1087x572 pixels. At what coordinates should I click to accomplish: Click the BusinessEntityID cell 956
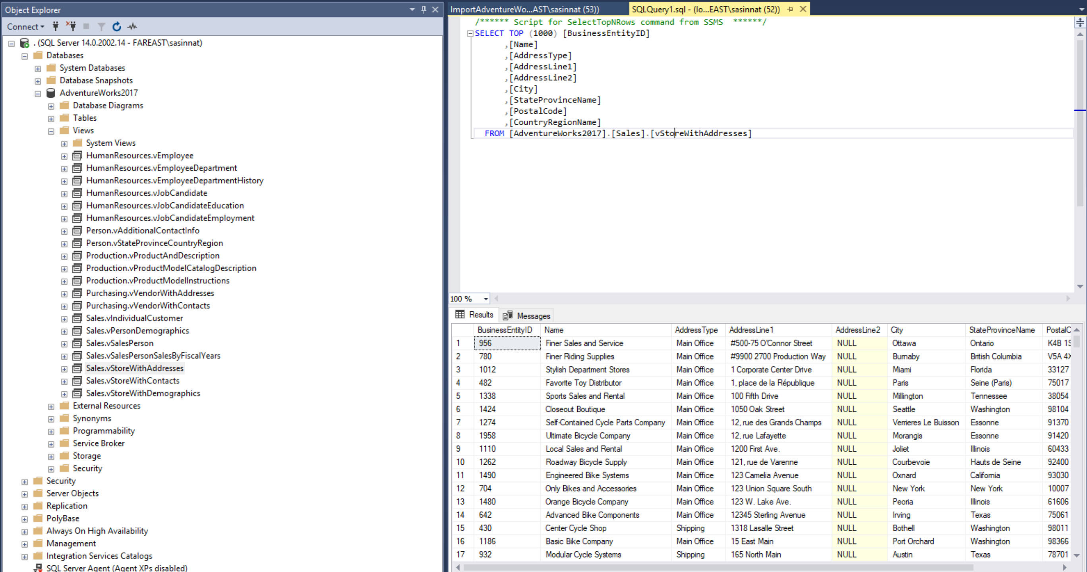point(507,343)
